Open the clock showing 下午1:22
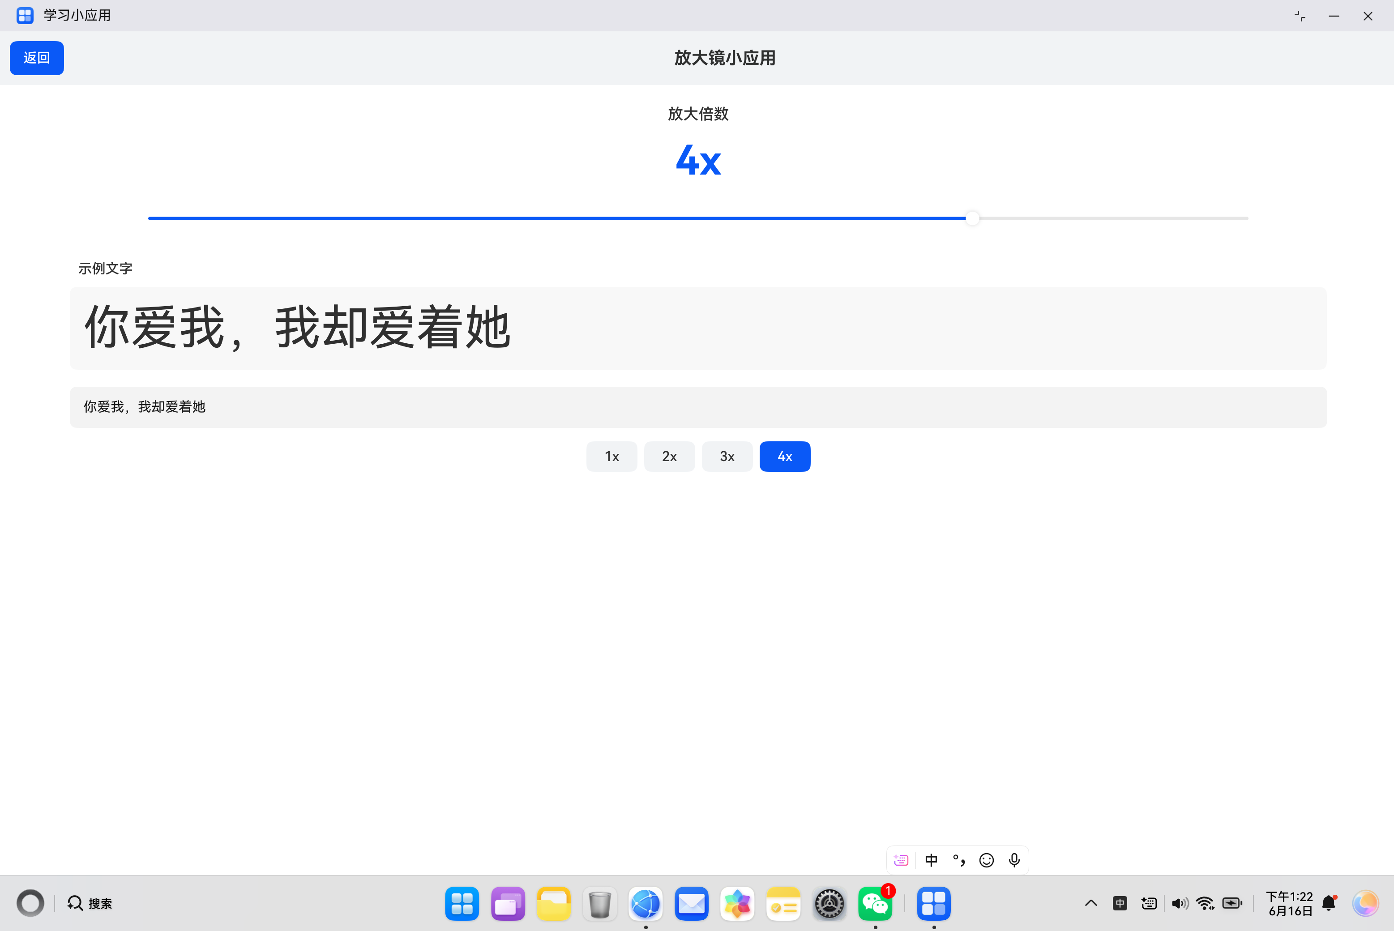The height and width of the screenshot is (931, 1394). pos(1290,903)
